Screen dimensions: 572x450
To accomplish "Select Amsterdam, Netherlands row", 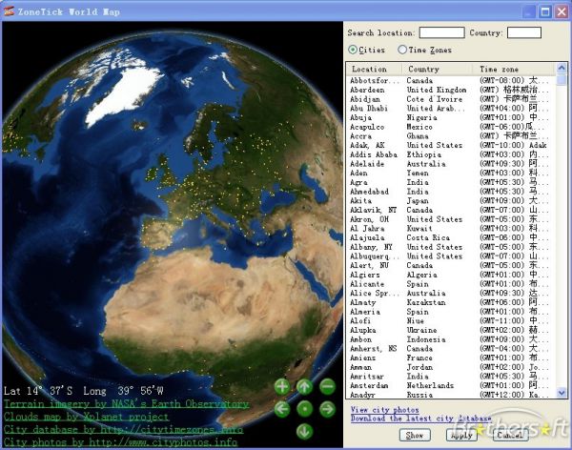I will click(451, 385).
